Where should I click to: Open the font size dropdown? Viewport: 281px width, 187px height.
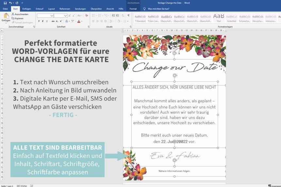tap(66, 16)
